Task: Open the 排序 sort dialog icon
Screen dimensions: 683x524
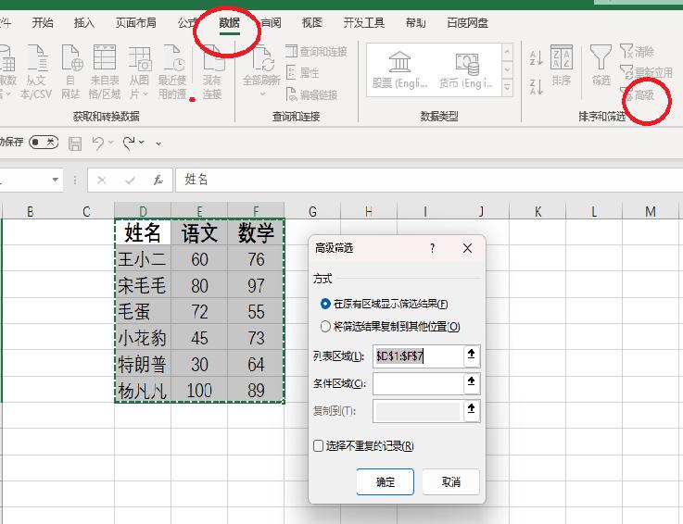Action: [x=562, y=65]
